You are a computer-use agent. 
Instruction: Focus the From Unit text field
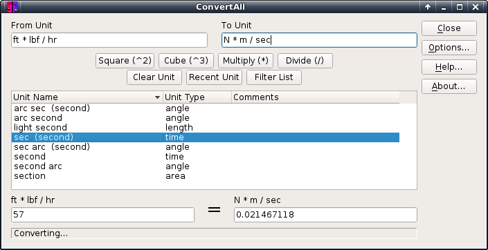click(x=109, y=40)
